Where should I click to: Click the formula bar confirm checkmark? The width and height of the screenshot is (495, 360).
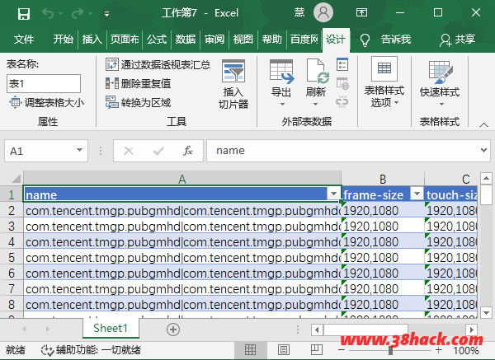click(x=158, y=151)
